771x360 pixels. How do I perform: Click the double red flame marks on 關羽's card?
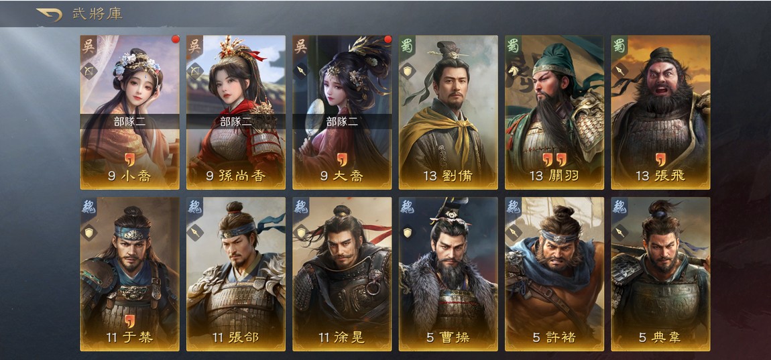pyautogui.click(x=554, y=160)
